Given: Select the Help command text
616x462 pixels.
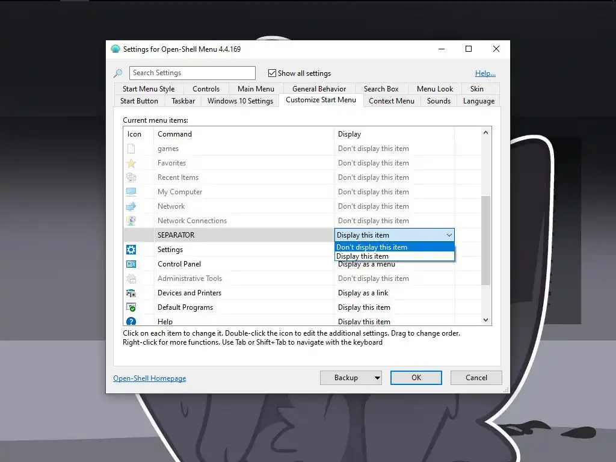Looking at the screenshot, I should coord(165,322).
